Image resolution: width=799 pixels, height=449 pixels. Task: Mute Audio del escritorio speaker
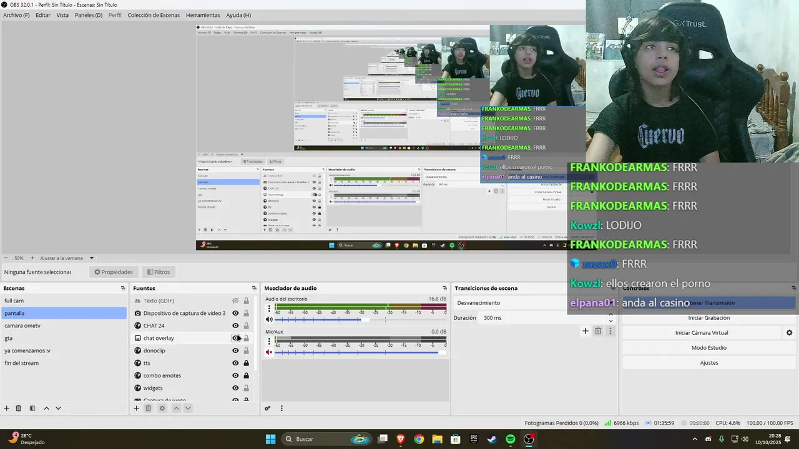tap(269, 319)
